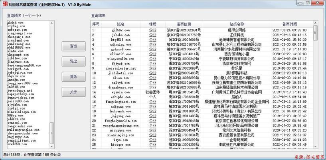Sort by 备案时间 column header
Viewport: 326px width, 160px height.
290,24
